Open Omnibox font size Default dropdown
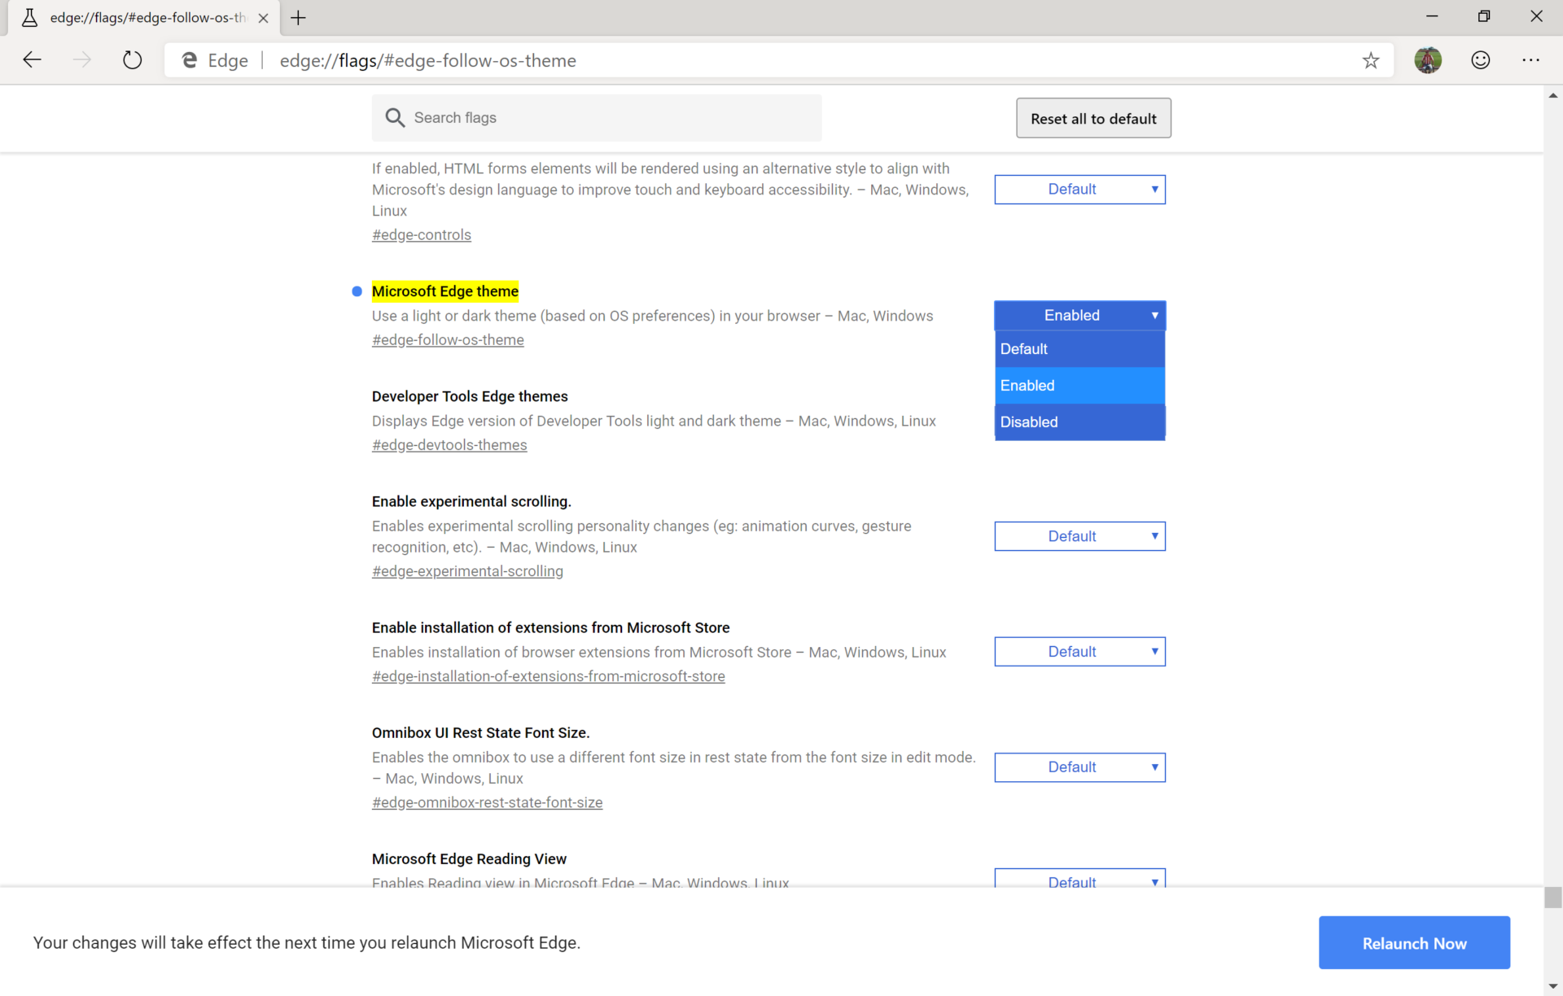The image size is (1563, 996). coord(1080,767)
